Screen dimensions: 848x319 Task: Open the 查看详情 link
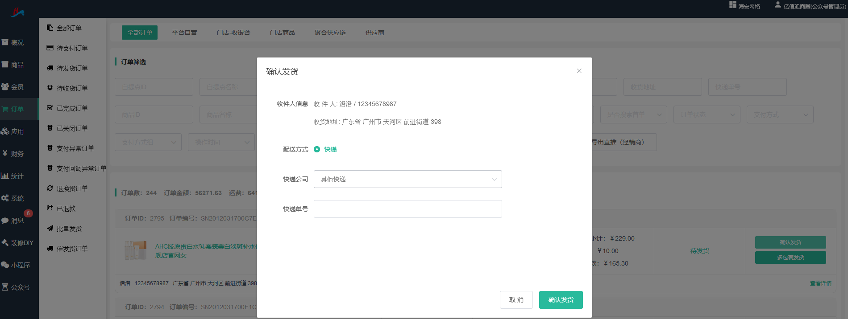821,283
